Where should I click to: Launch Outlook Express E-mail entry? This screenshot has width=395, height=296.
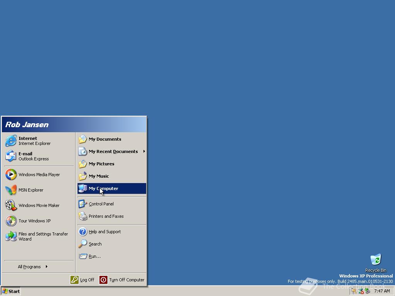pos(39,156)
